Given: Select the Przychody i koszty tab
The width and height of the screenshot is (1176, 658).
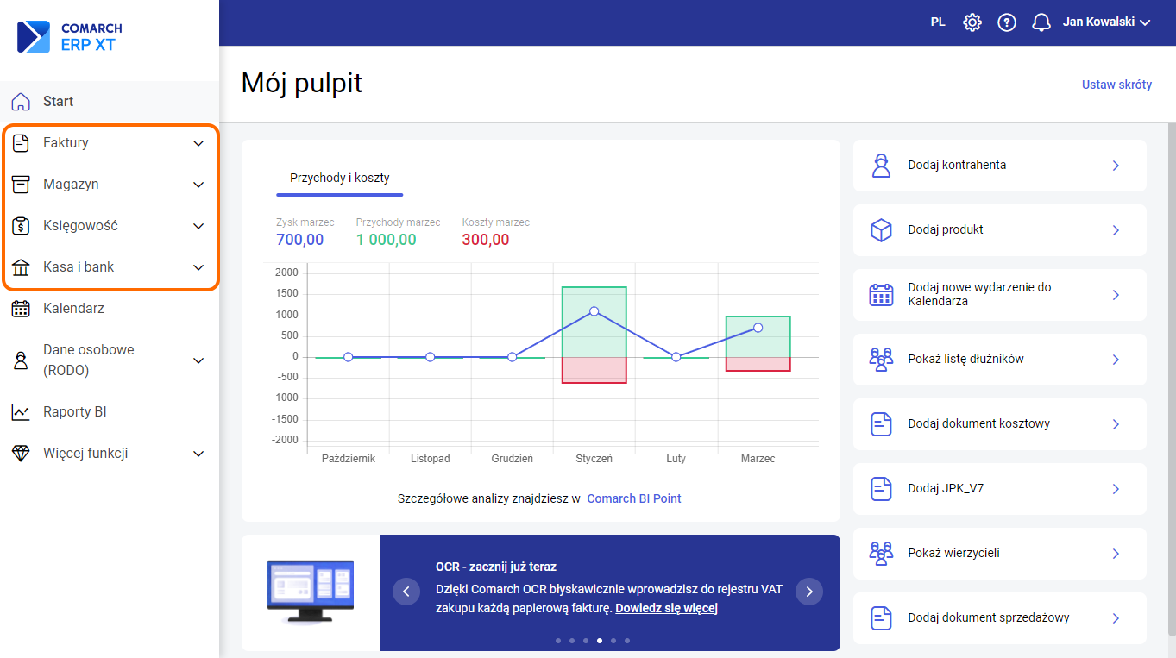Looking at the screenshot, I should pos(340,178).
